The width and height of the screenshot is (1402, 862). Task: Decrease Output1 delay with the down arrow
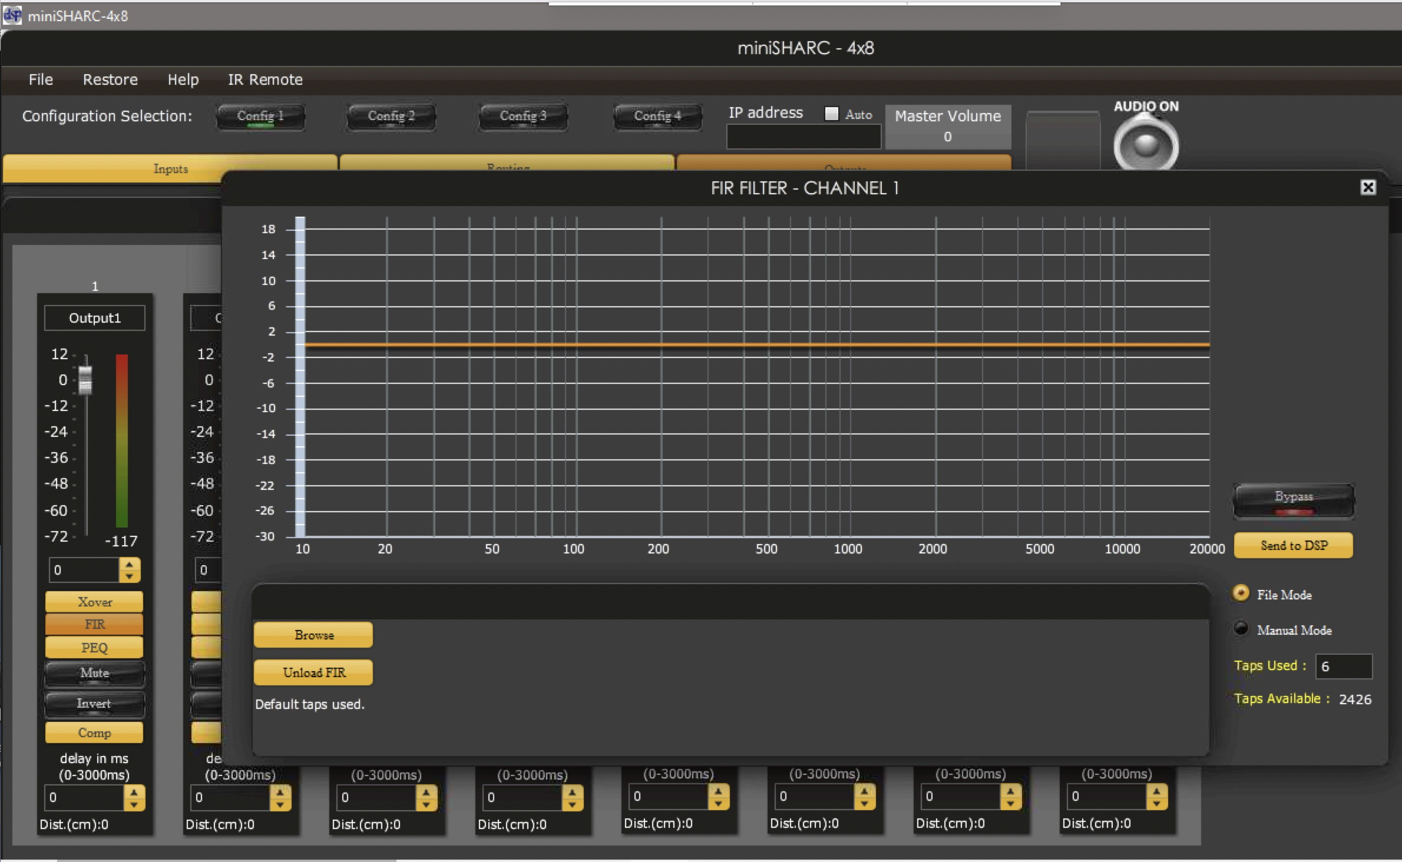[x=134, y=804]
